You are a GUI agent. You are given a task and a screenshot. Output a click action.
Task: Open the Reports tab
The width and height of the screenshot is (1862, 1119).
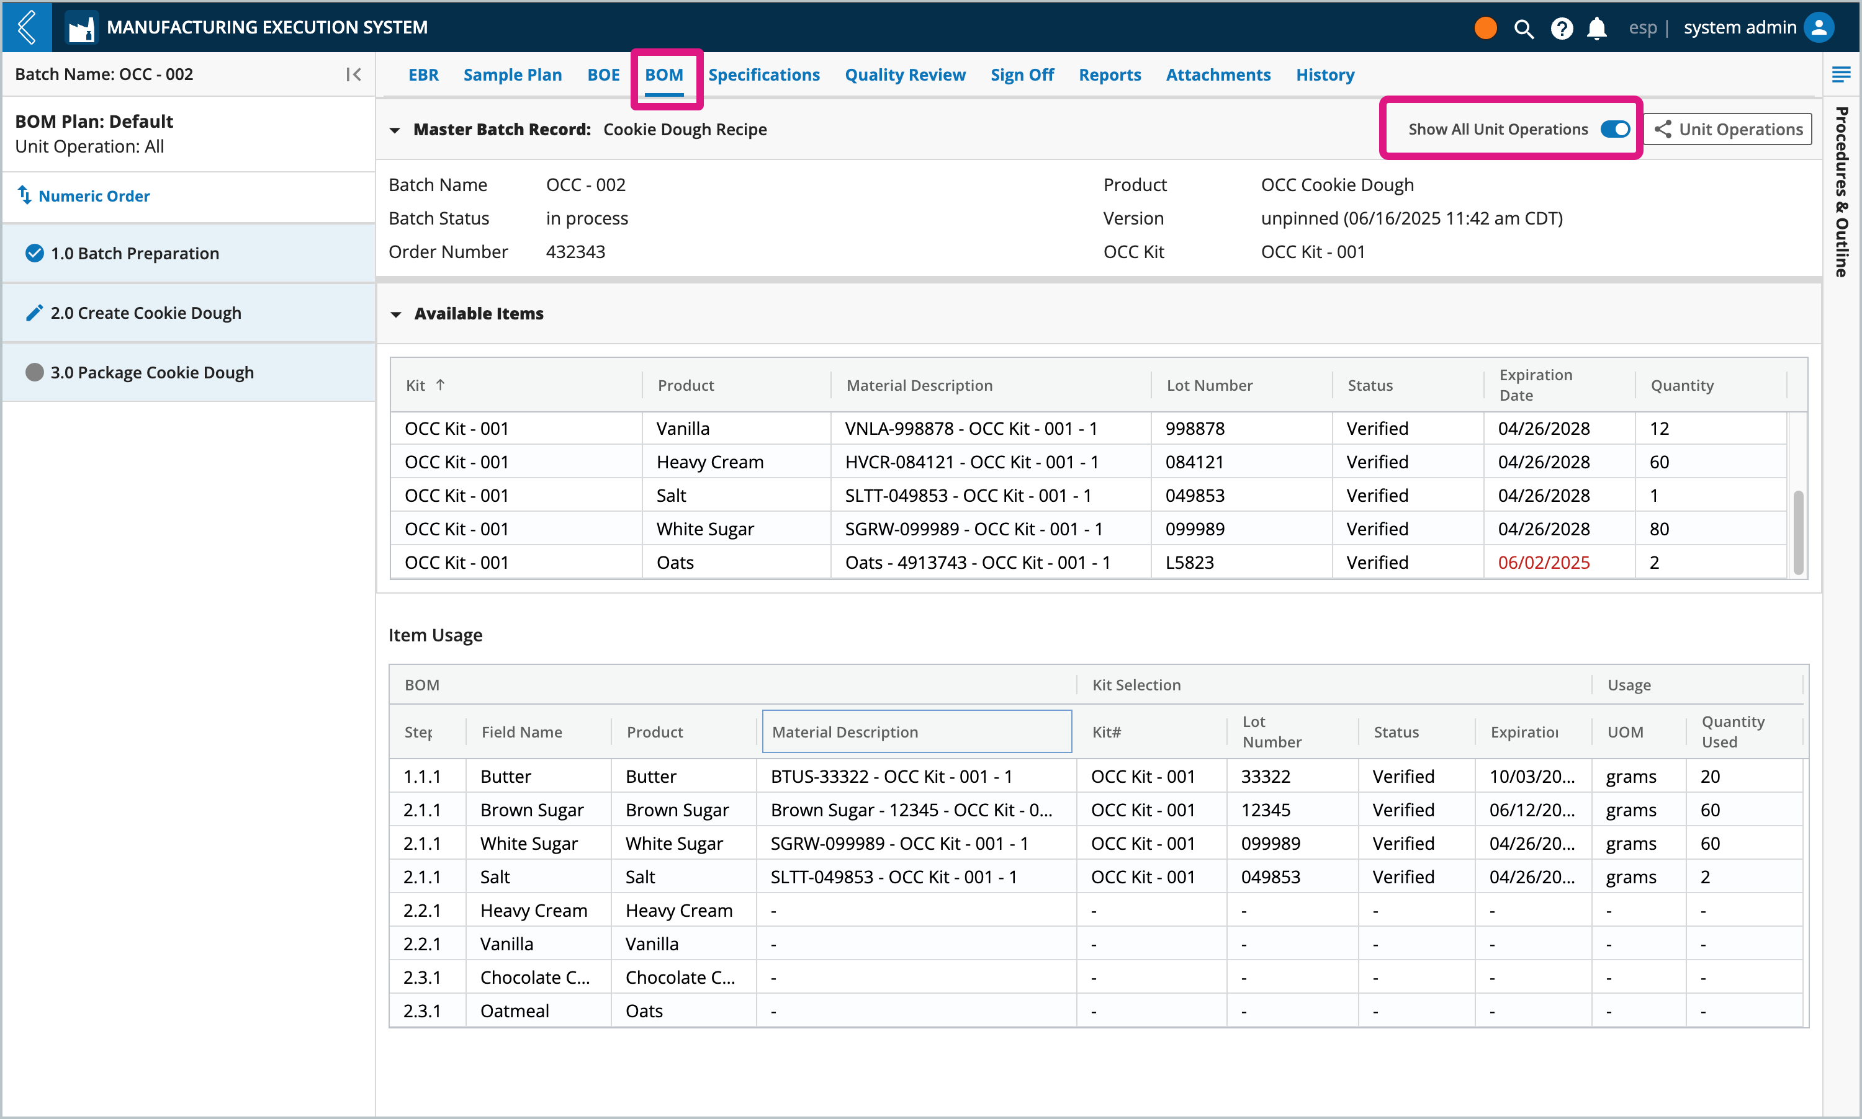1109,74
